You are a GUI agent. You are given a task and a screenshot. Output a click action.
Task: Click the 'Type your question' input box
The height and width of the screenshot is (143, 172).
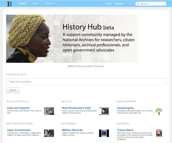click(86, 82)
